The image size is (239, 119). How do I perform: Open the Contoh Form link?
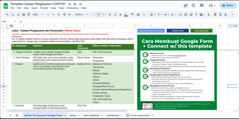click(177, 31)
